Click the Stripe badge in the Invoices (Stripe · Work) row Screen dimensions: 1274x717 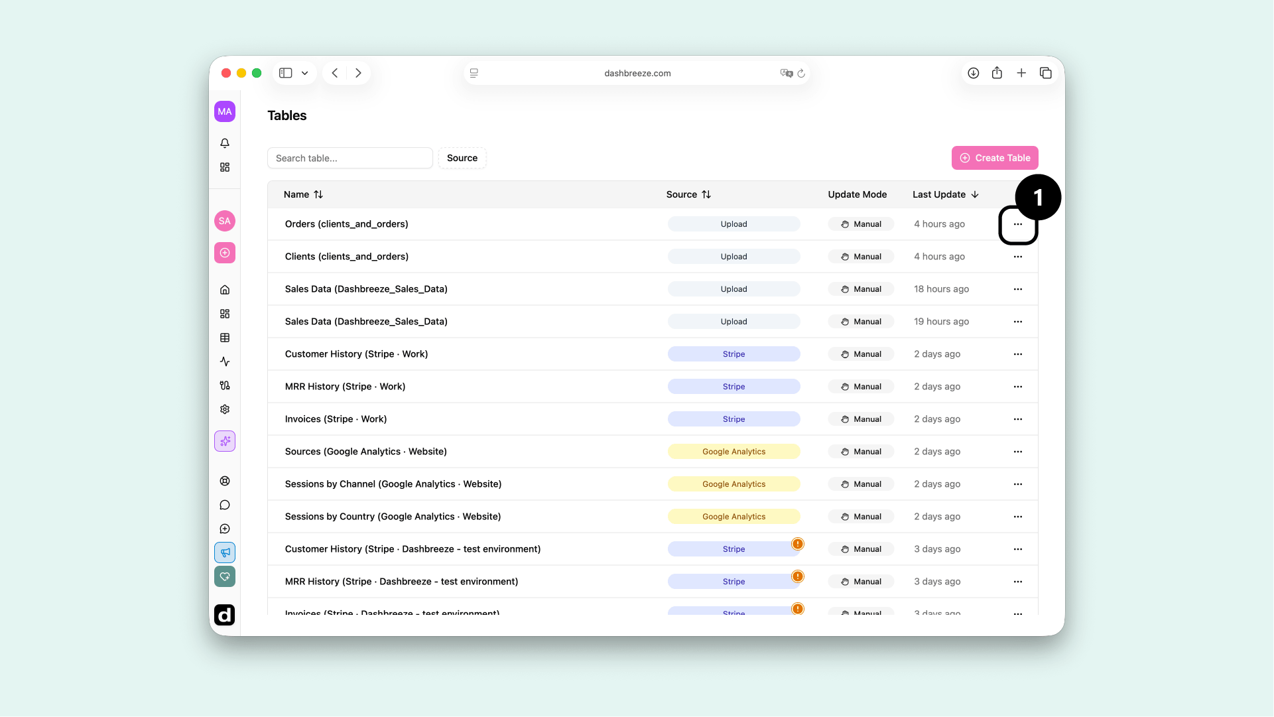[734, 419]
